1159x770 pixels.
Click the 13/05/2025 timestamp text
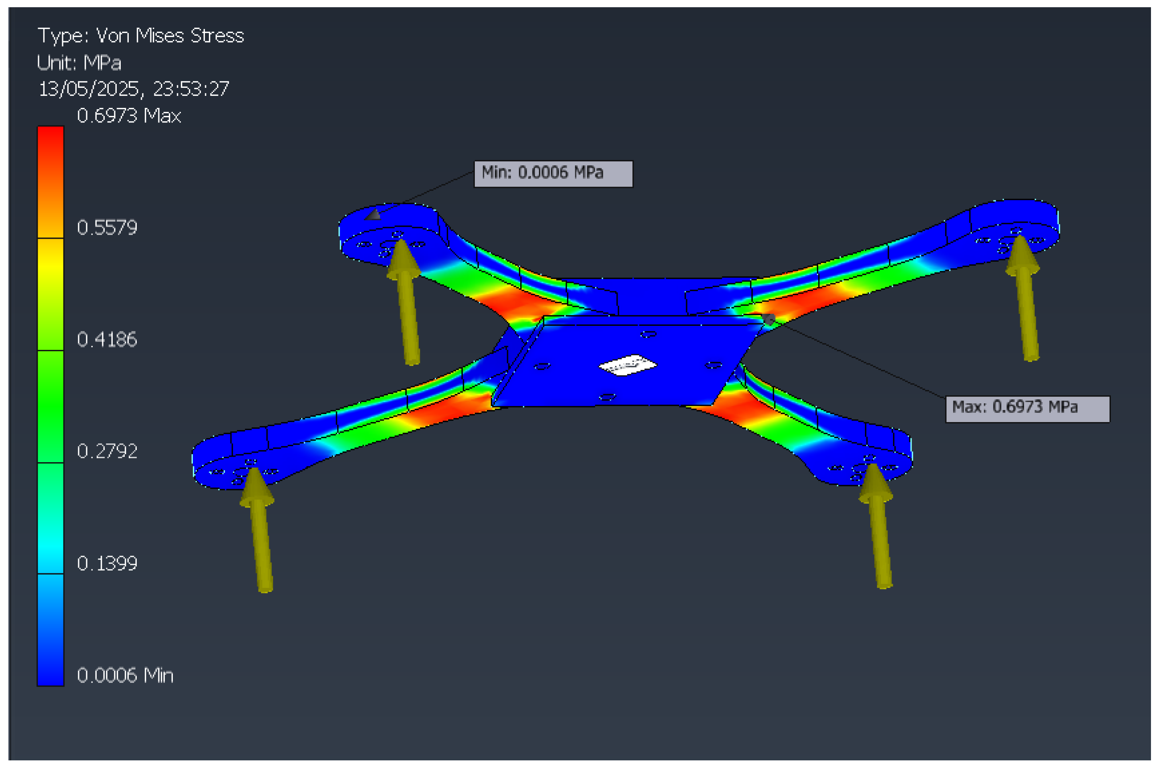[134, 89]
